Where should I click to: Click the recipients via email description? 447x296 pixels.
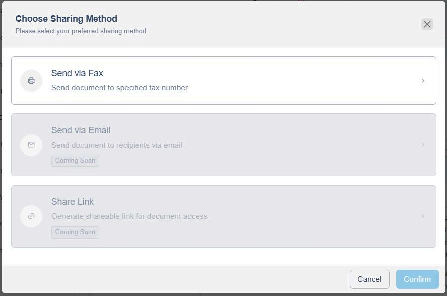click(x=117, y=145)
